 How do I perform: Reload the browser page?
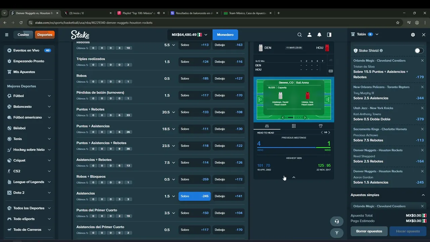(x=21, y=23)
